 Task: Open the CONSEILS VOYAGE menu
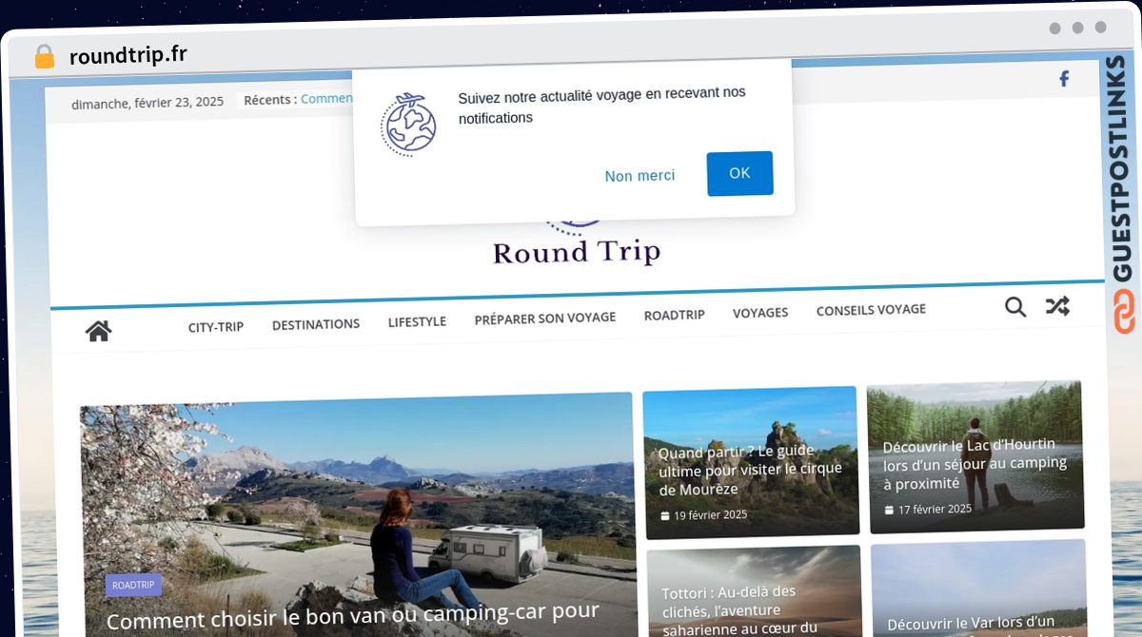(x=871, y=310)
